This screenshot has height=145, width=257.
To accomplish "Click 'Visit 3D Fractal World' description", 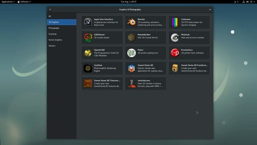I will pos(147,37).
